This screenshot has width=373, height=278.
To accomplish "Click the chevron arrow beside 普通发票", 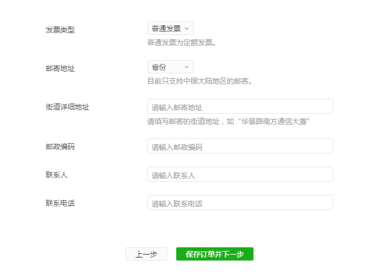I will coord(186,29).
